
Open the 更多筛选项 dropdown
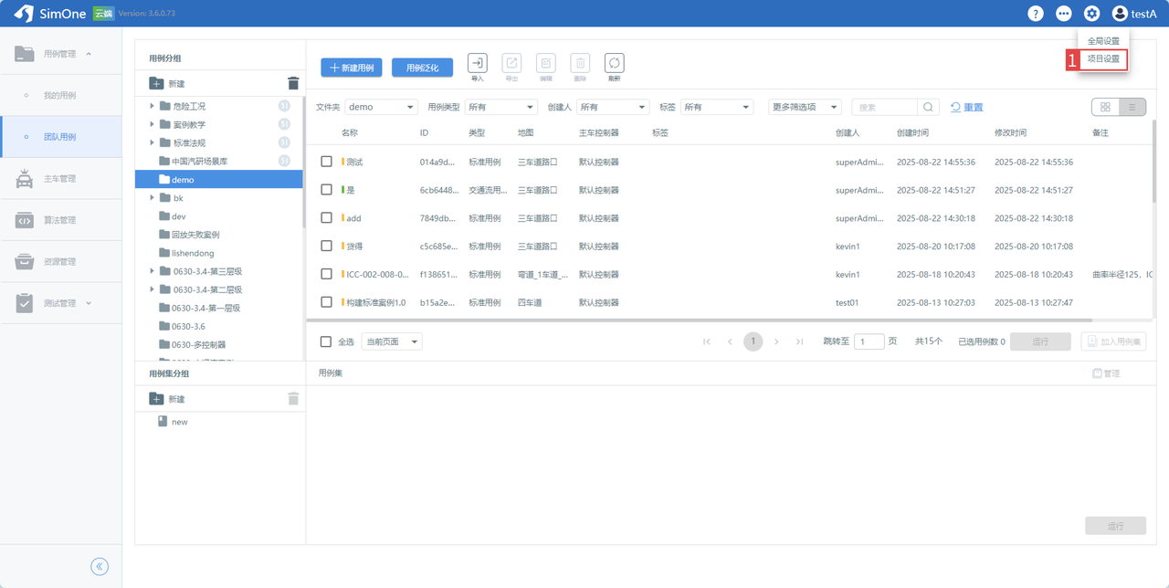point(805,107)
